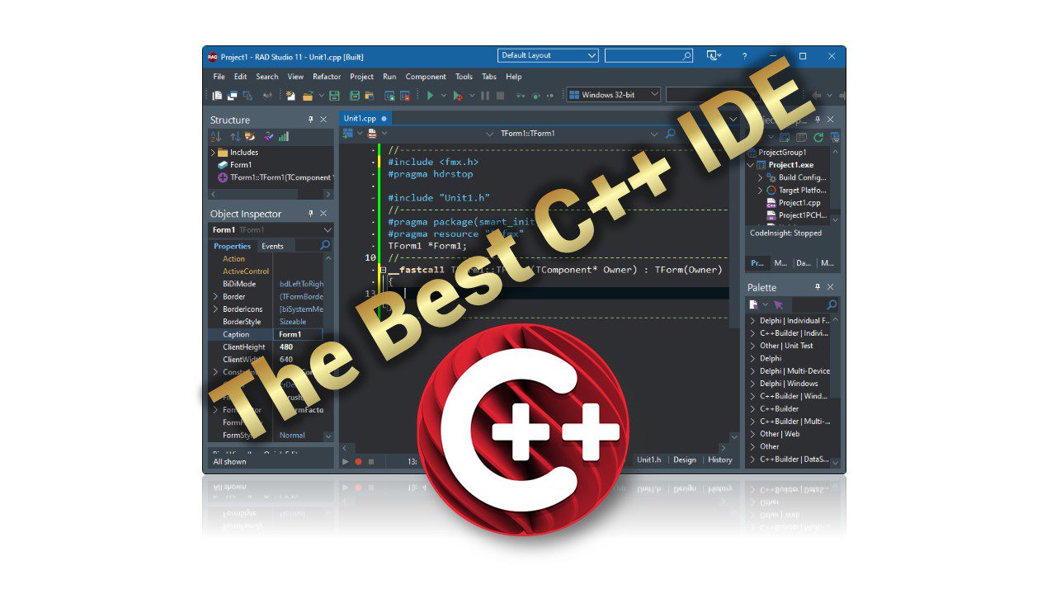Open the Refactor menu
Screen dimensions: 1056x594
click(327, 77)
